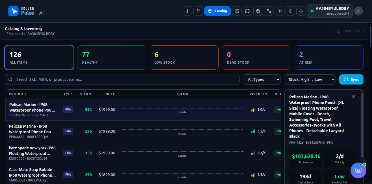Click stock value 376
The image size is (372, 184).
[88, 131]
